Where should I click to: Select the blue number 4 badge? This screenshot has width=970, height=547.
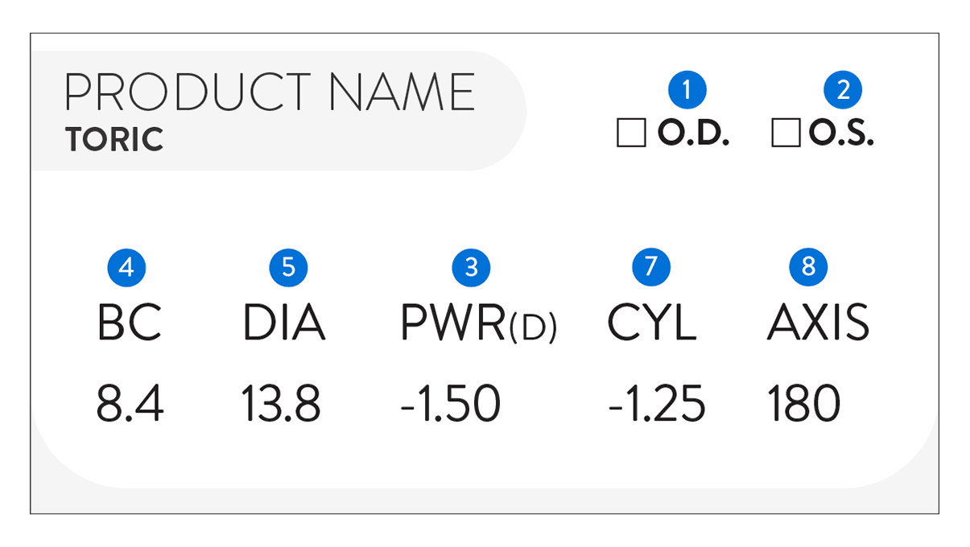[x=126, y=267]
